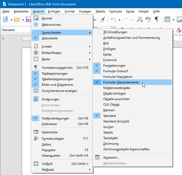182x175 pixels.
Task: Disable the Statusleiste option
Action: coord(49,38)
